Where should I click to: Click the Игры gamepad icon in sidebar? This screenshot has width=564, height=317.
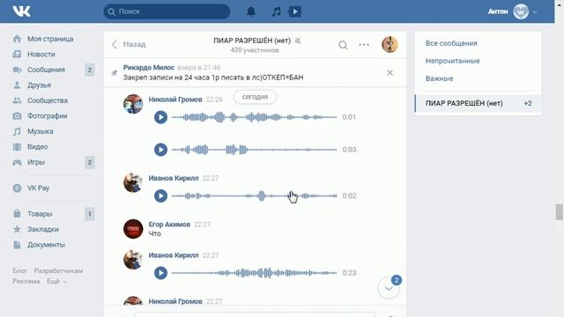[17, 162]
